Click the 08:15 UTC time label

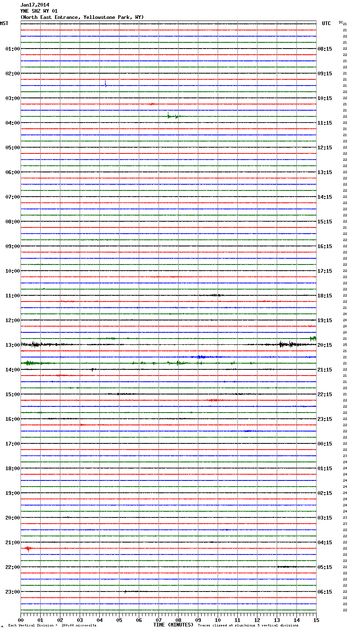pyautogui.click(x=325, y=49)
